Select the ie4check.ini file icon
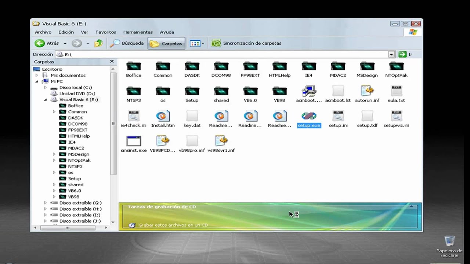The height and width of the screenshot is (264, 470). pyautogui.click(x=134, y=116)
